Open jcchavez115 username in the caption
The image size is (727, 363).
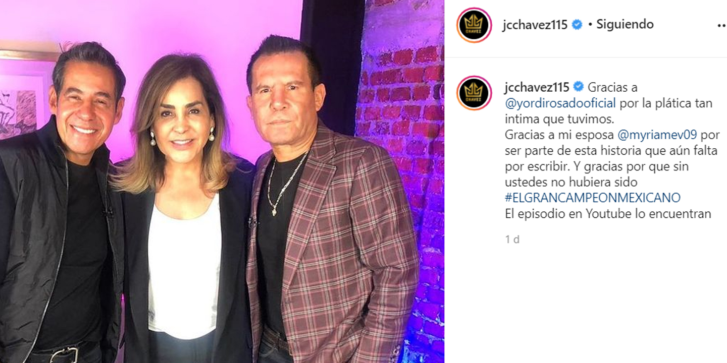point(537,87)
